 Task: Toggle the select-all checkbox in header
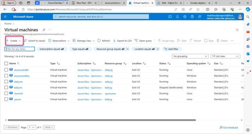[x=6, y=64]
